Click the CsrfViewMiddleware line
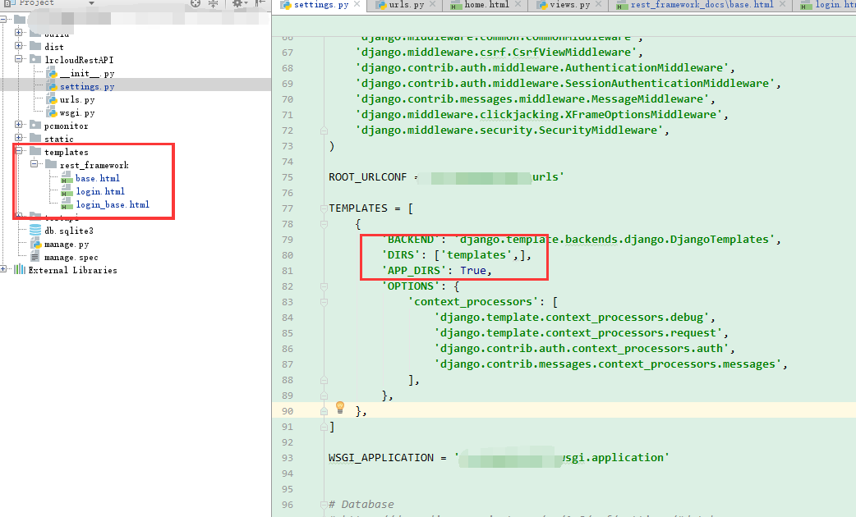 pos(499,53)
